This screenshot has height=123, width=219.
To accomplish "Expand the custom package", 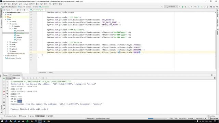I will click(x=8, y=22).
